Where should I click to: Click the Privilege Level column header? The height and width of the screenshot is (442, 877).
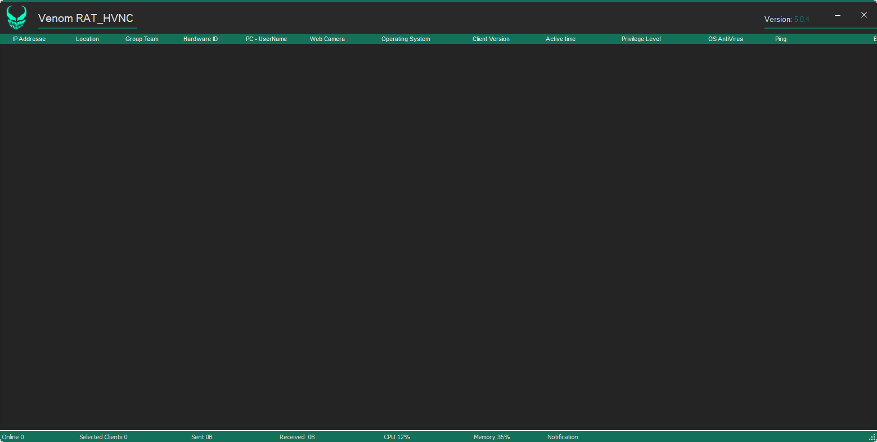(x=641, y=39)
